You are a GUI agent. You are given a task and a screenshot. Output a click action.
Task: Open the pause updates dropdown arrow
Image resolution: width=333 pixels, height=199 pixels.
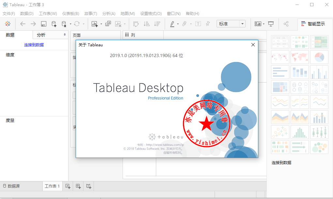point(70,24)
